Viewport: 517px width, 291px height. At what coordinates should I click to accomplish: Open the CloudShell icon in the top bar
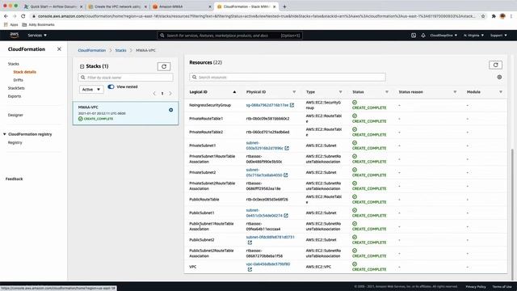tap(414, 36)
